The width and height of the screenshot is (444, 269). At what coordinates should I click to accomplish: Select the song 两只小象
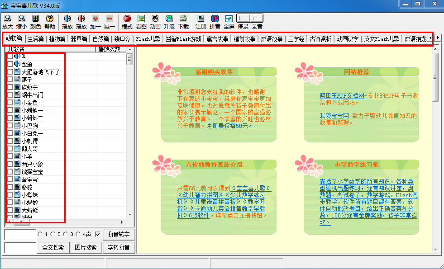(x=32, y=164)
